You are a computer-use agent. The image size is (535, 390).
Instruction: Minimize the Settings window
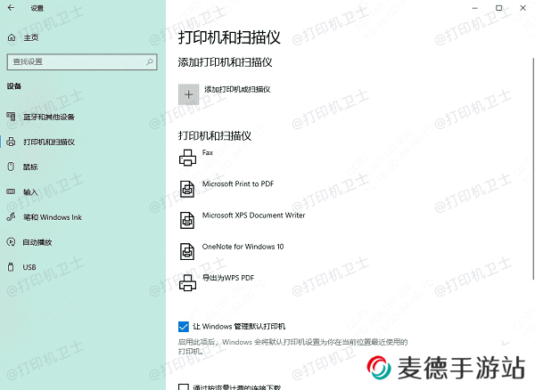pyautogui.click(x=475, y=8)
